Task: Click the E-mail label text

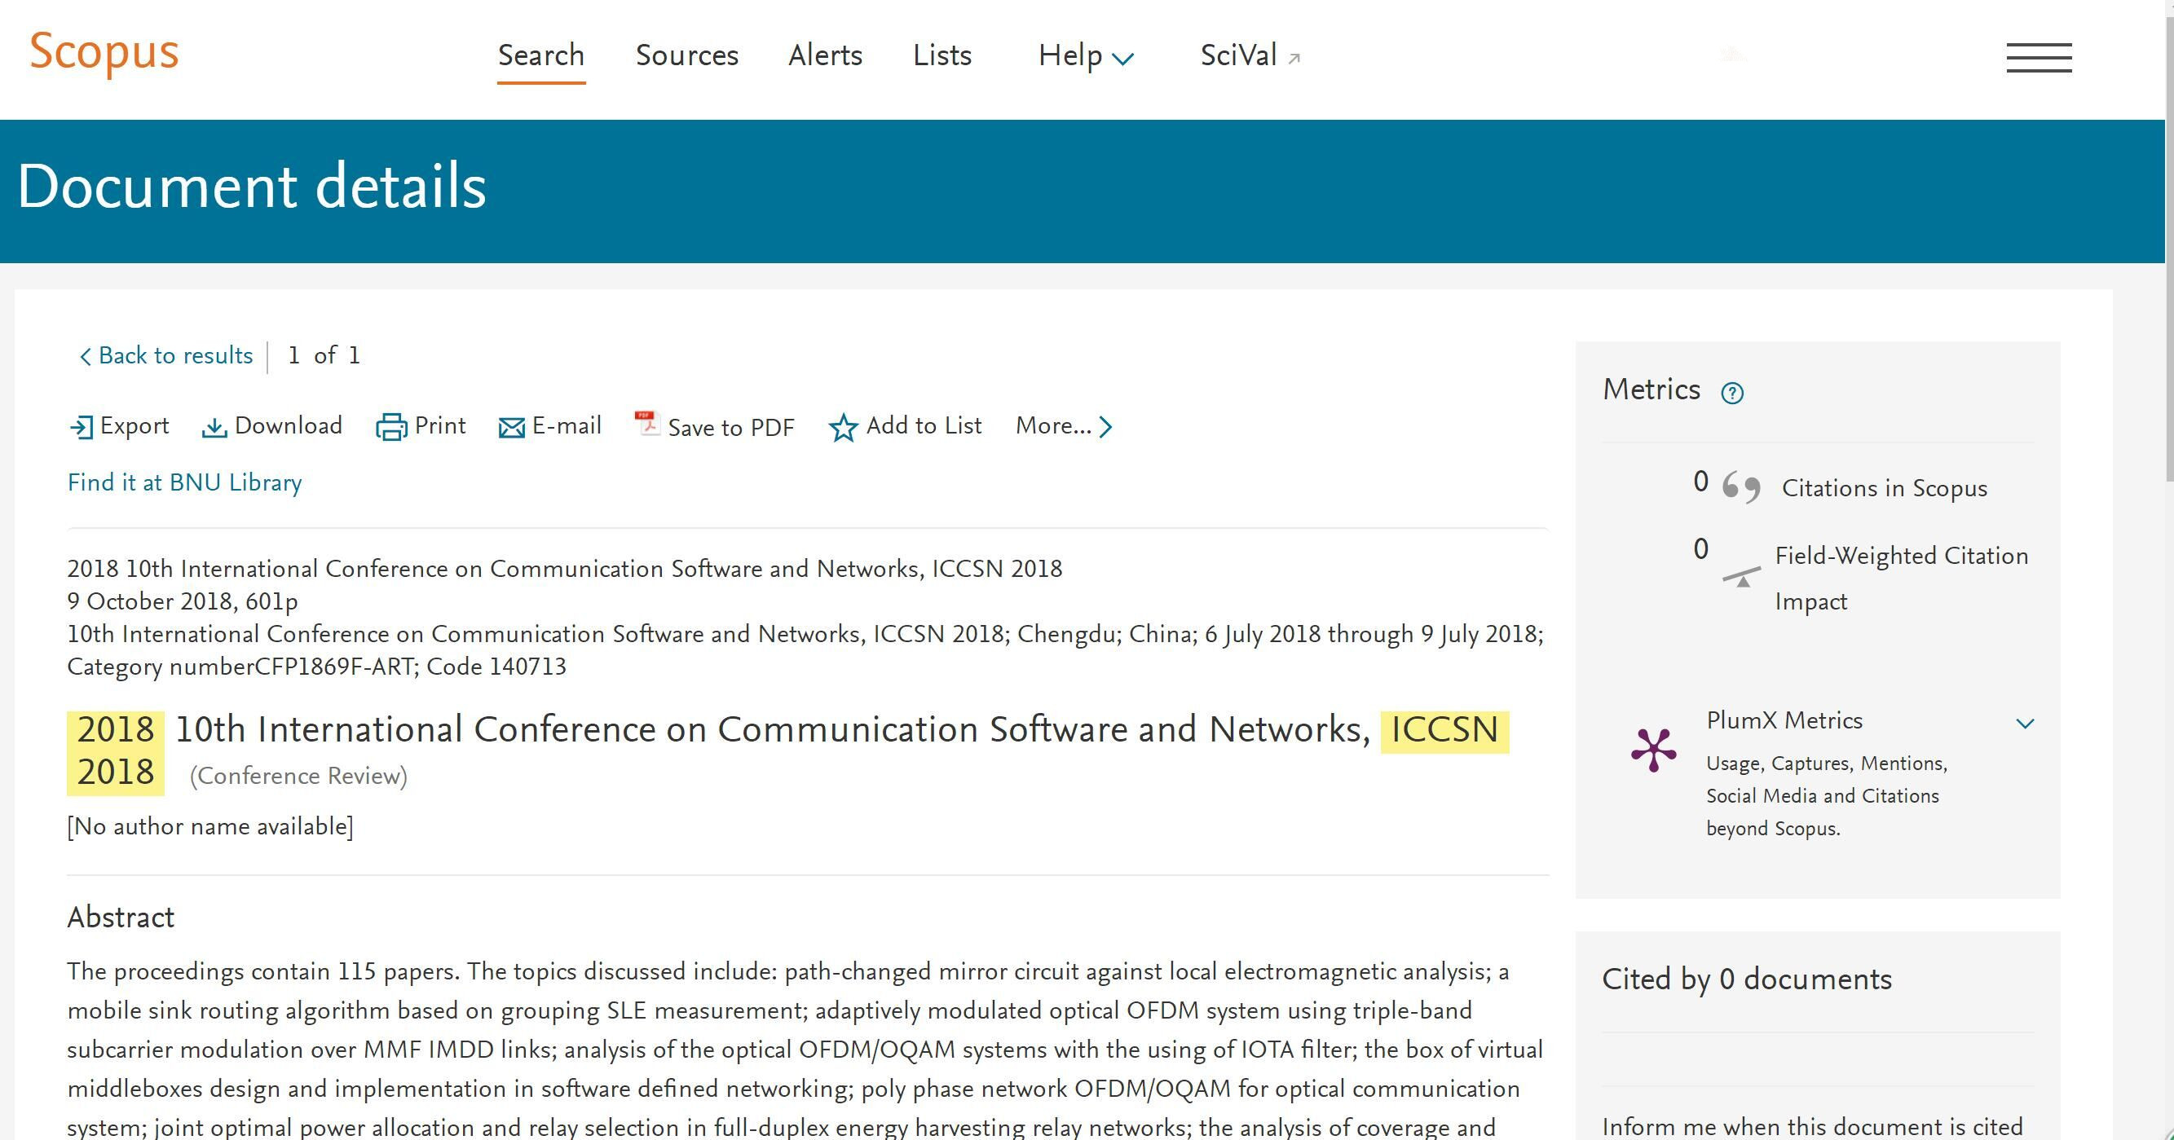Action: [x=567, y=425]
